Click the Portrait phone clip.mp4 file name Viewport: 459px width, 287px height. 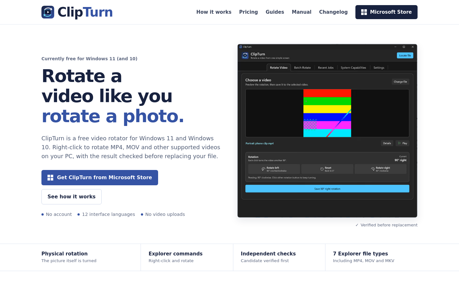point(259,143)
